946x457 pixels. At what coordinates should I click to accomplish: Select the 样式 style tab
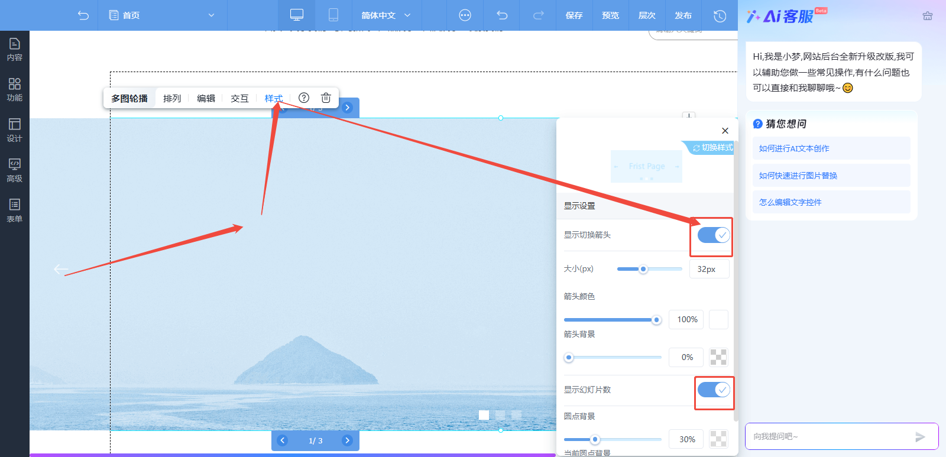pos(273,98)
